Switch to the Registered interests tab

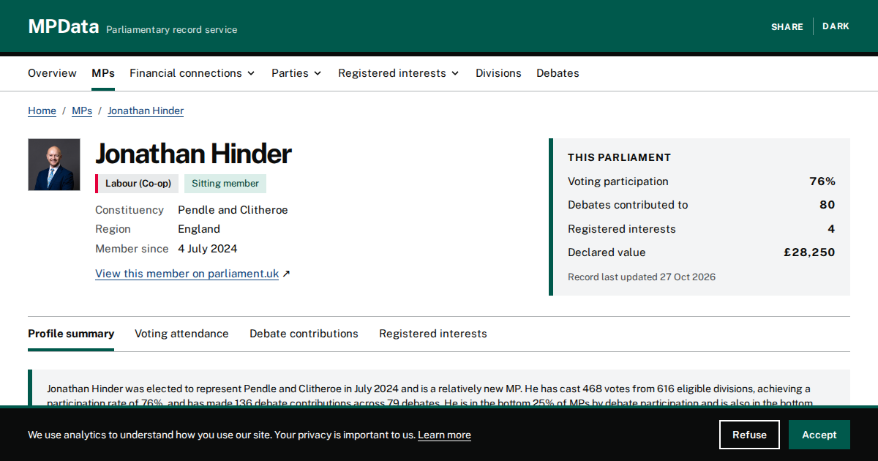point(432,334)
